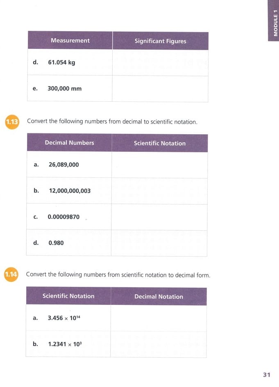Click the empty answer cell beside 0.980

pos(159,243)
